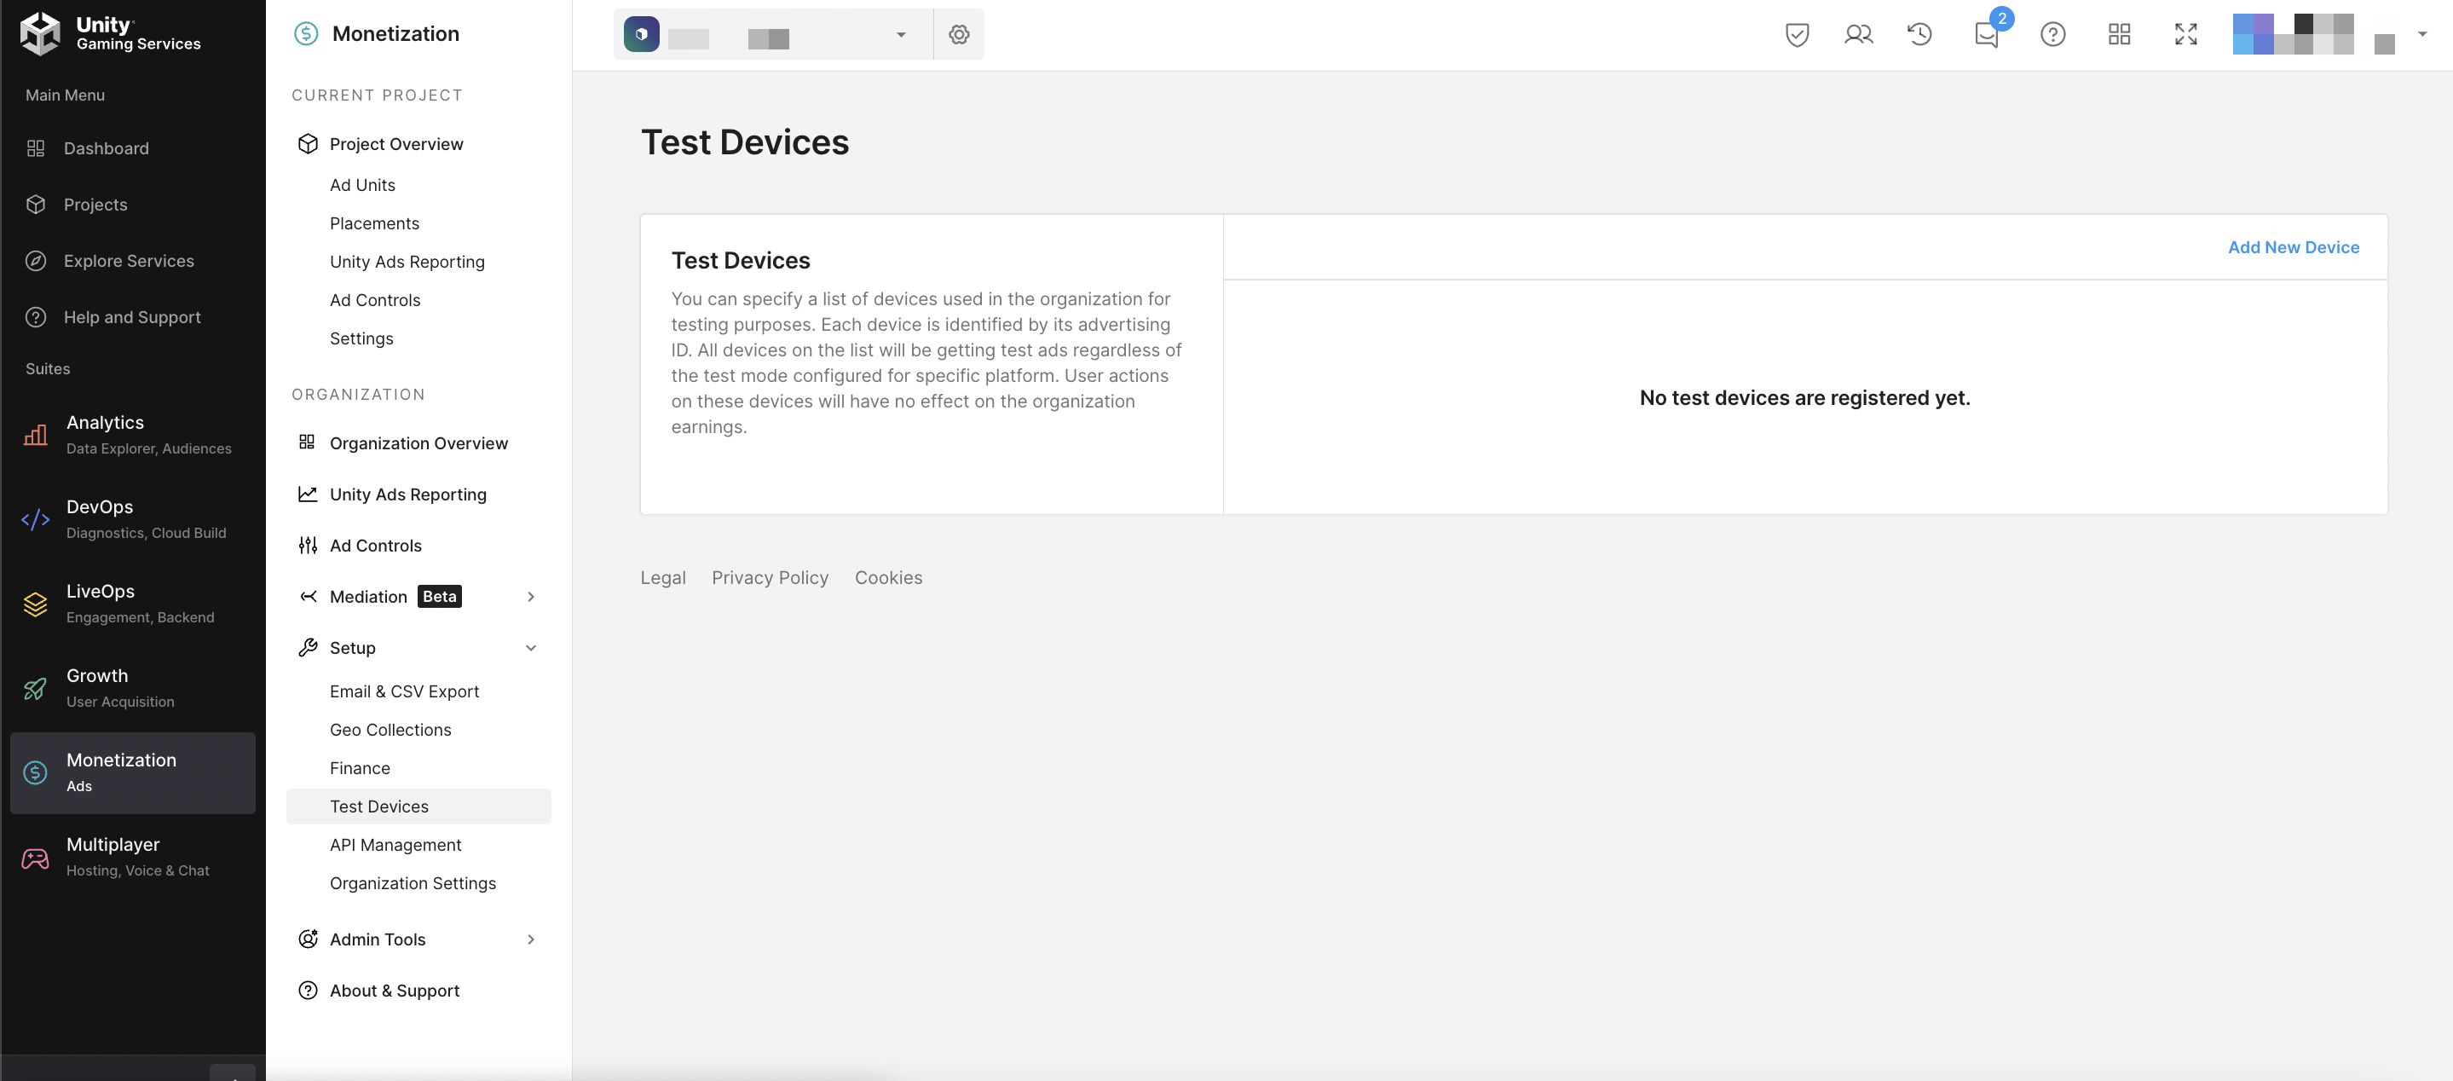Open Analytics suite
2453x1081 pixels.
132,434
